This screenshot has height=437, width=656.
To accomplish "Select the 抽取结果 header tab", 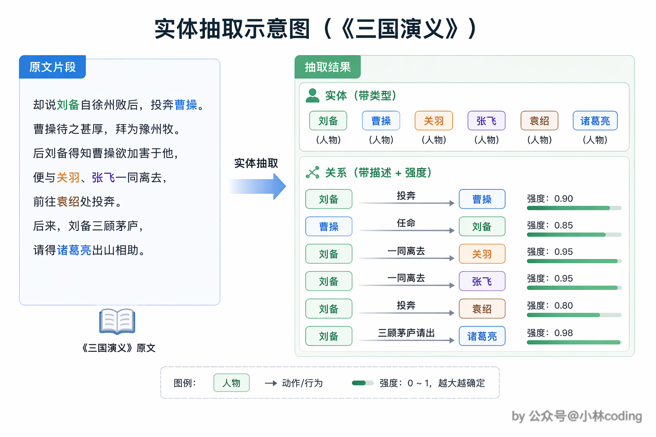I will [328, 67].
